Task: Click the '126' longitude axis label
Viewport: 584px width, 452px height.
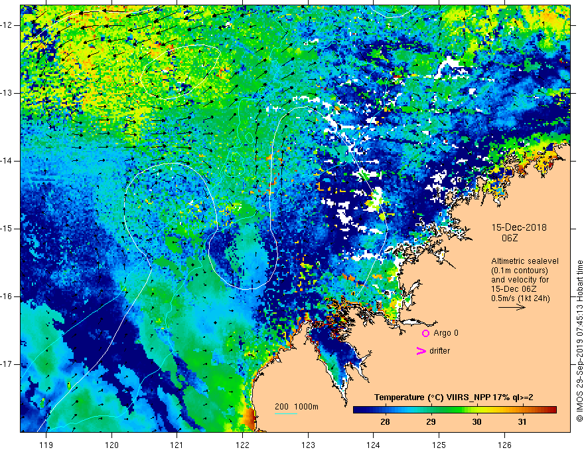Action: (504, 445)
